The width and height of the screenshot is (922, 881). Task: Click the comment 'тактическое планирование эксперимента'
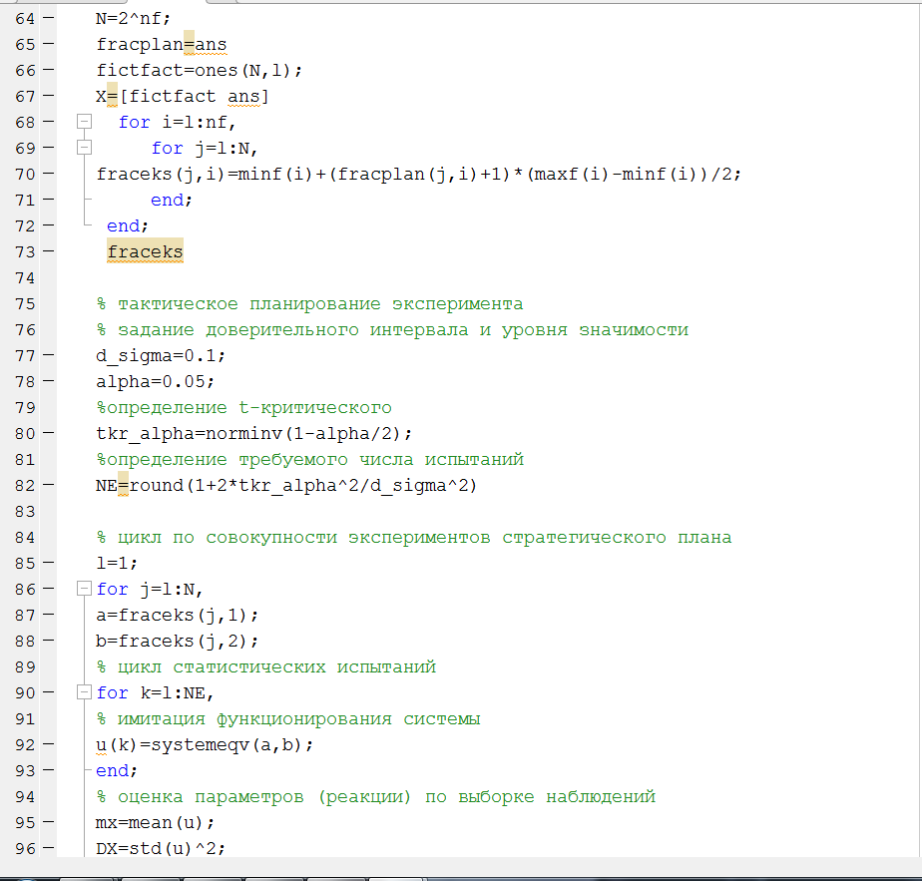[x=320, y=304]
